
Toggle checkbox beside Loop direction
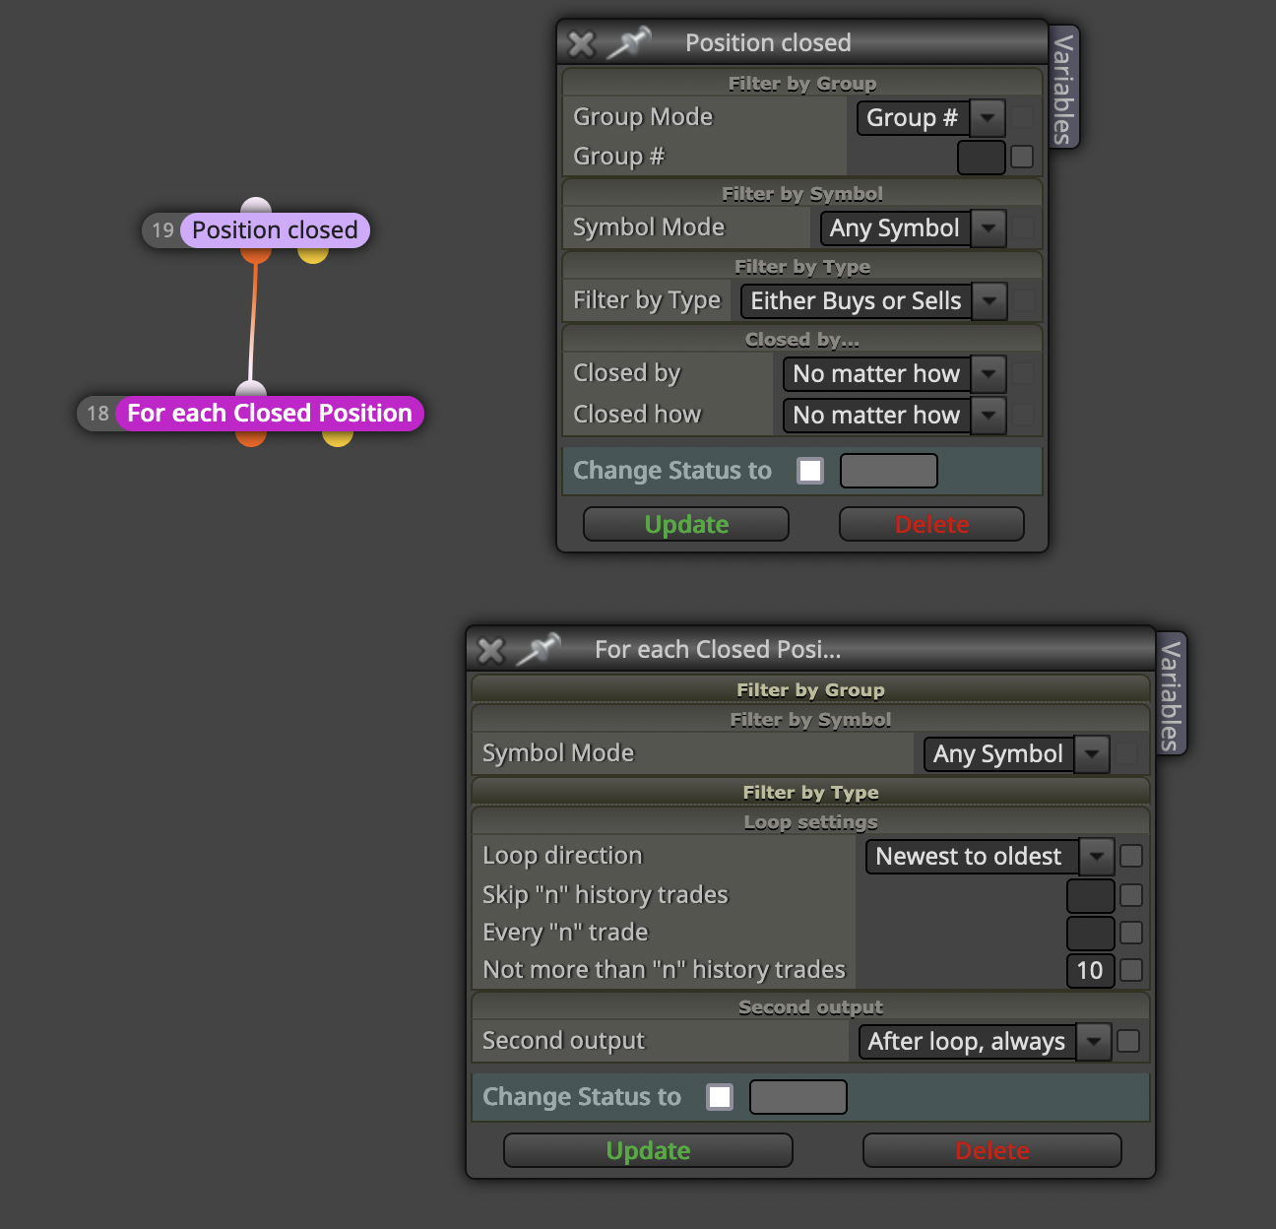[x=1131, y=856]
